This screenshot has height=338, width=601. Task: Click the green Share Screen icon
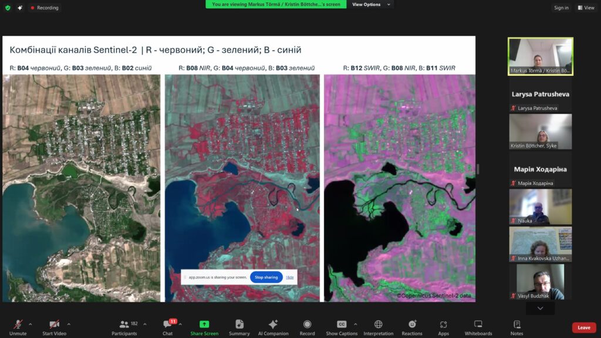pyautogui.click(x=204, y=325)
